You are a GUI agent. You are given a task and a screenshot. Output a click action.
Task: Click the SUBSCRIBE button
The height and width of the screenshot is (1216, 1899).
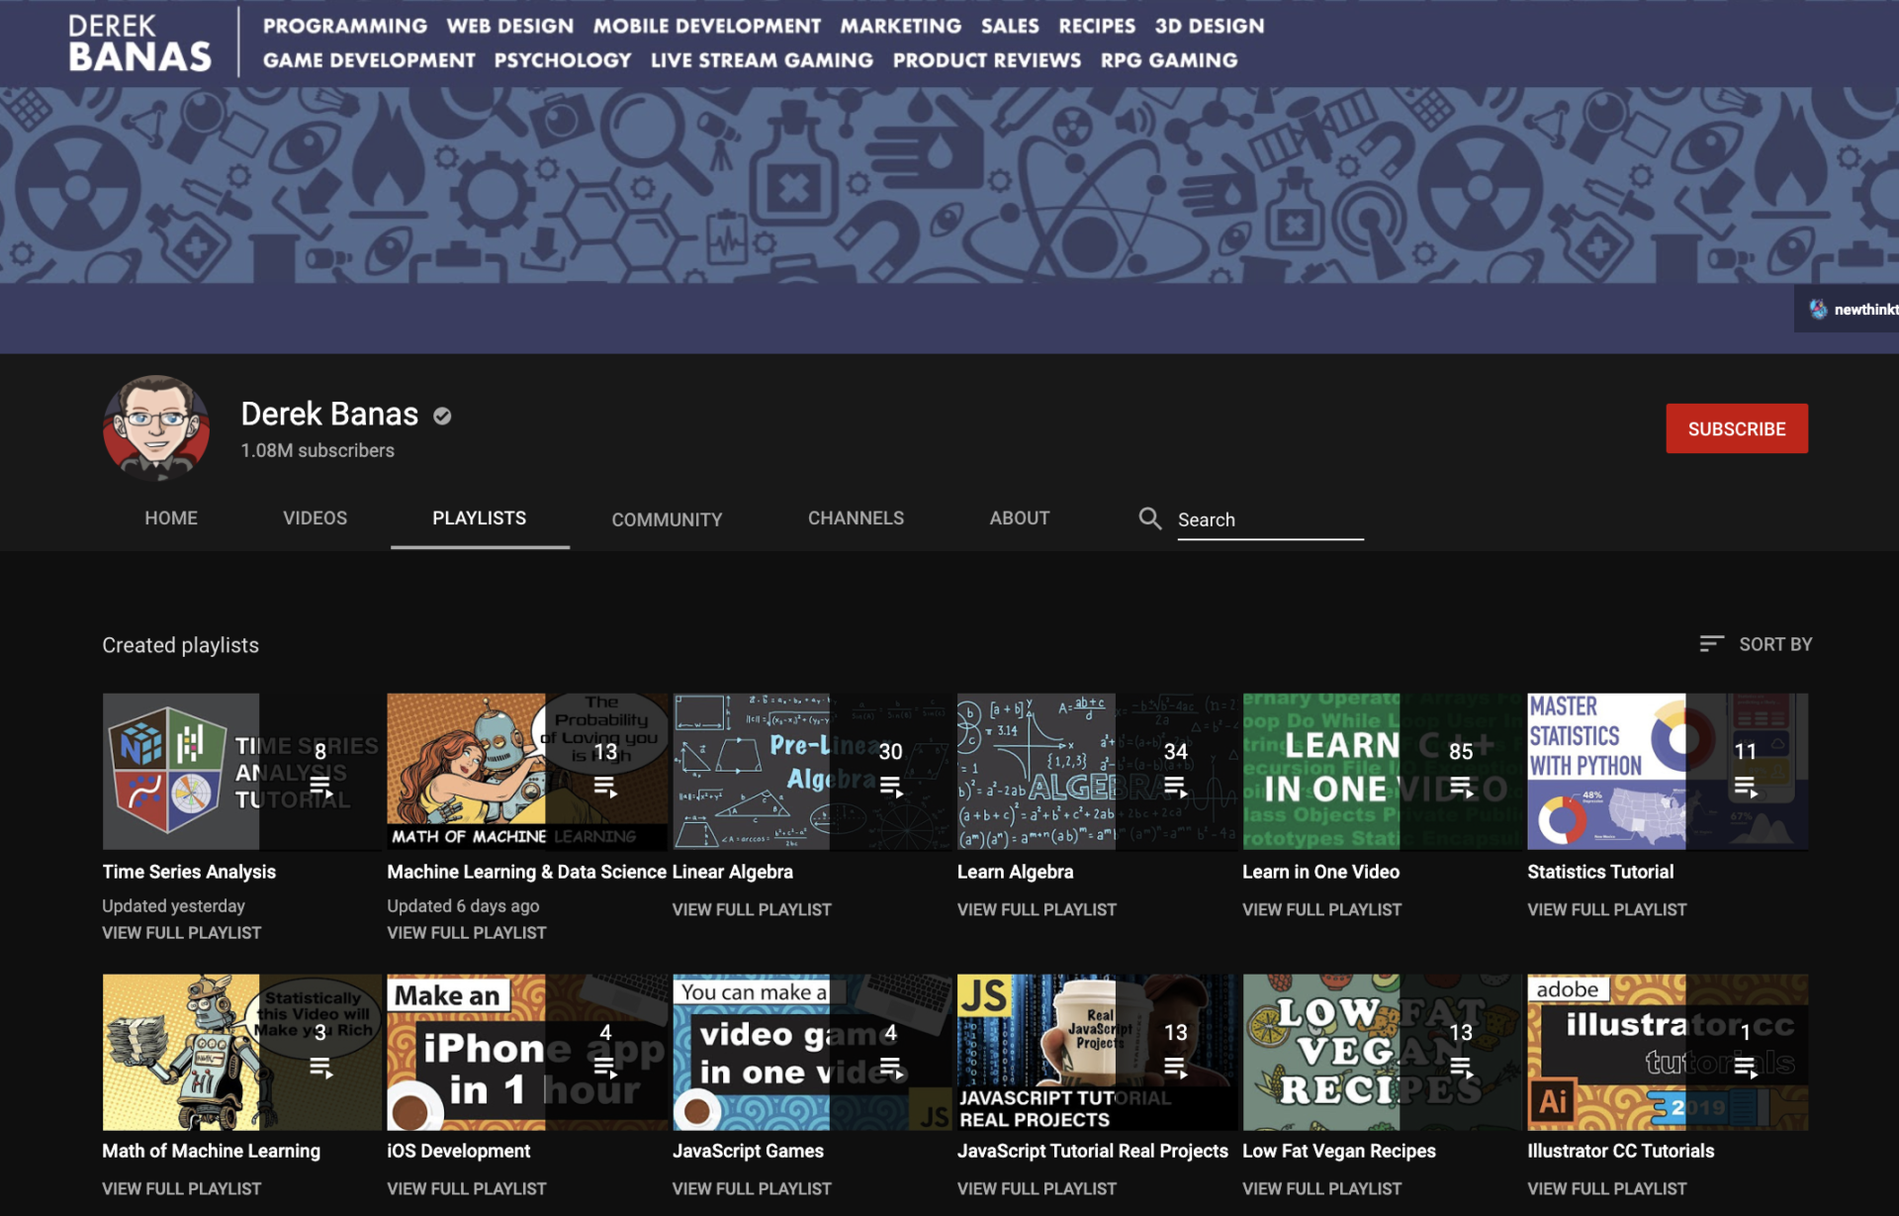pos(1736,428)
